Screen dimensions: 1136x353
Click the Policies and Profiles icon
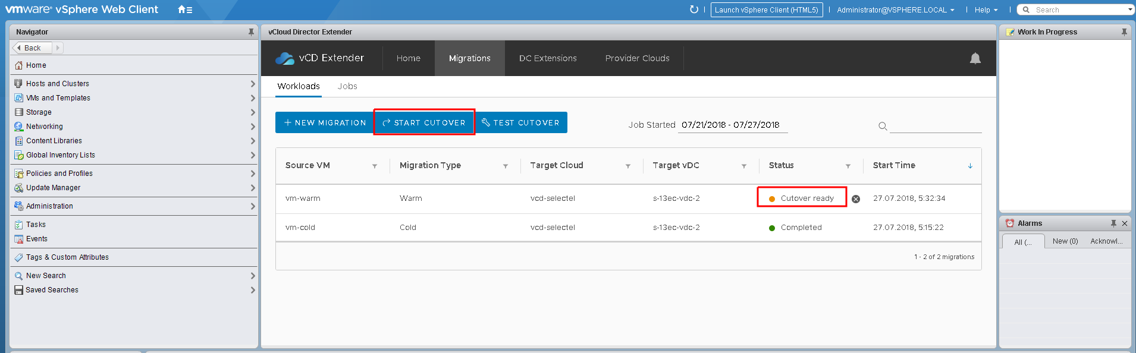[18, 174]
